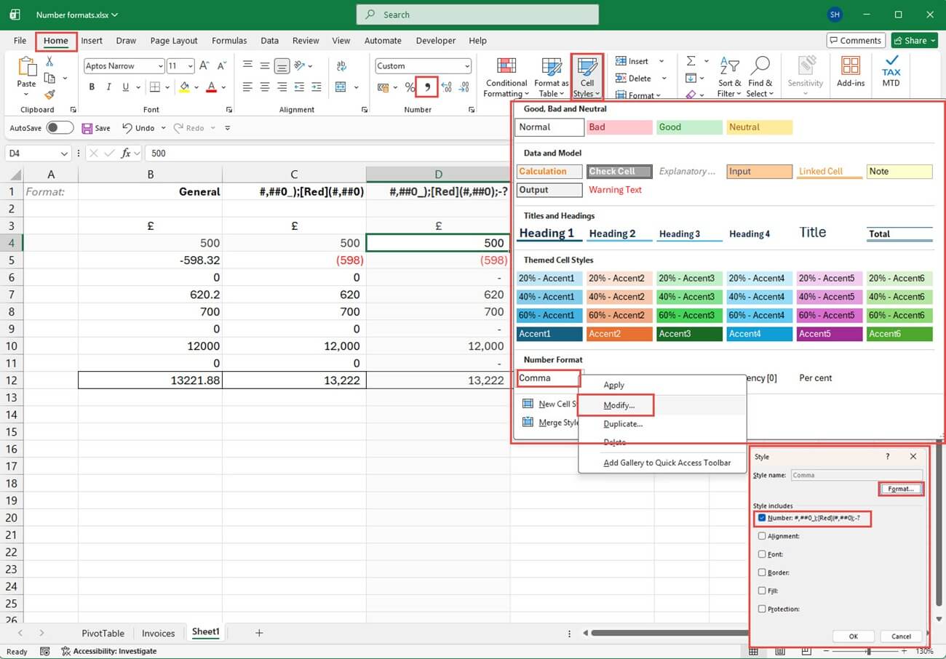Click the Comma Style icon
This screenshot has width=946, height=659.
pos(427,87)
